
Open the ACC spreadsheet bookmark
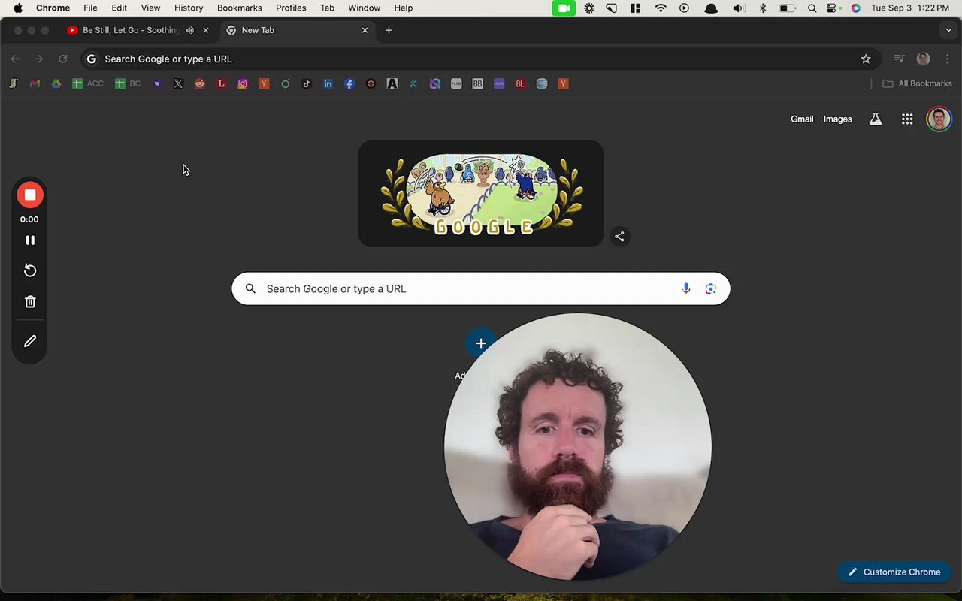[88, 84]
